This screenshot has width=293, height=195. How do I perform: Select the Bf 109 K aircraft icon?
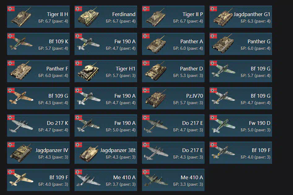point(21,44)
